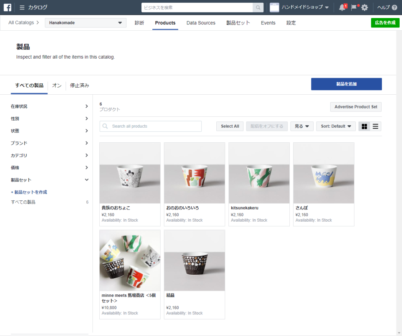Click the Advertise Product Set button
Screen dimensions: 402x336
[x=356, y=107]
